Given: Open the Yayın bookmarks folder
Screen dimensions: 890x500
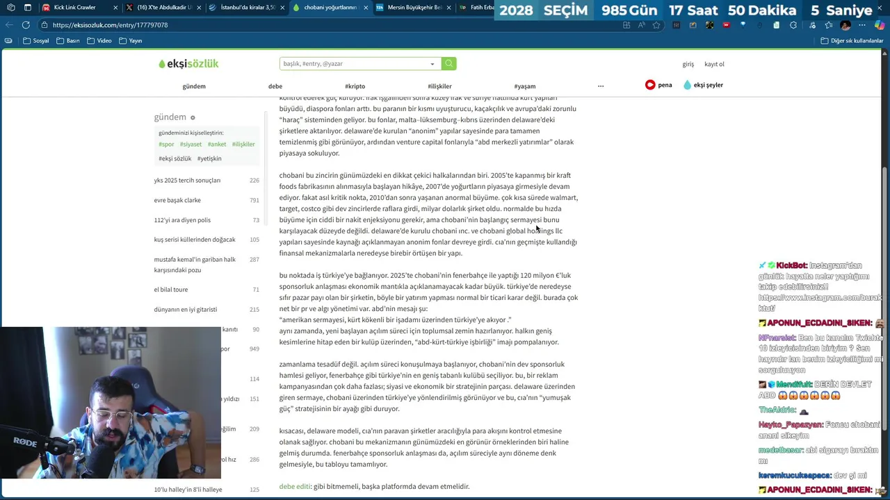Looking at the screenshot, I should (x=131, y=40).
